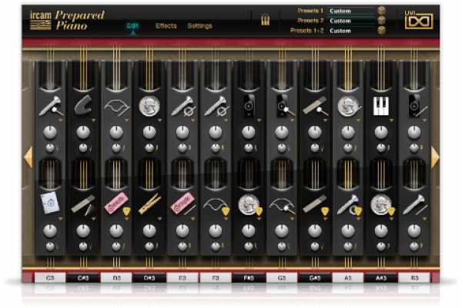Click the F#3 key label

click(x=249, y=278)
